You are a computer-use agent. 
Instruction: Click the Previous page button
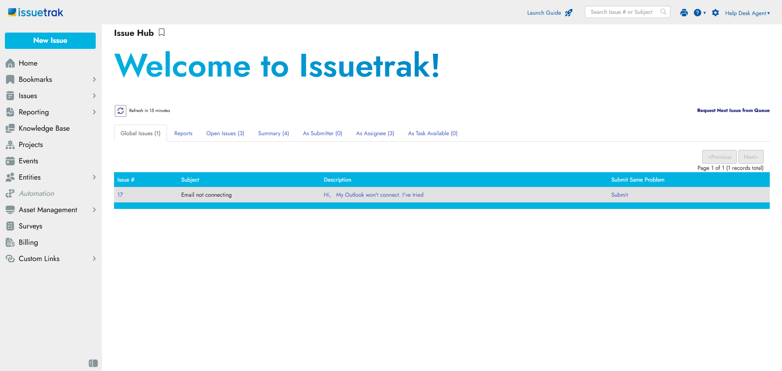tap(719, 157)
